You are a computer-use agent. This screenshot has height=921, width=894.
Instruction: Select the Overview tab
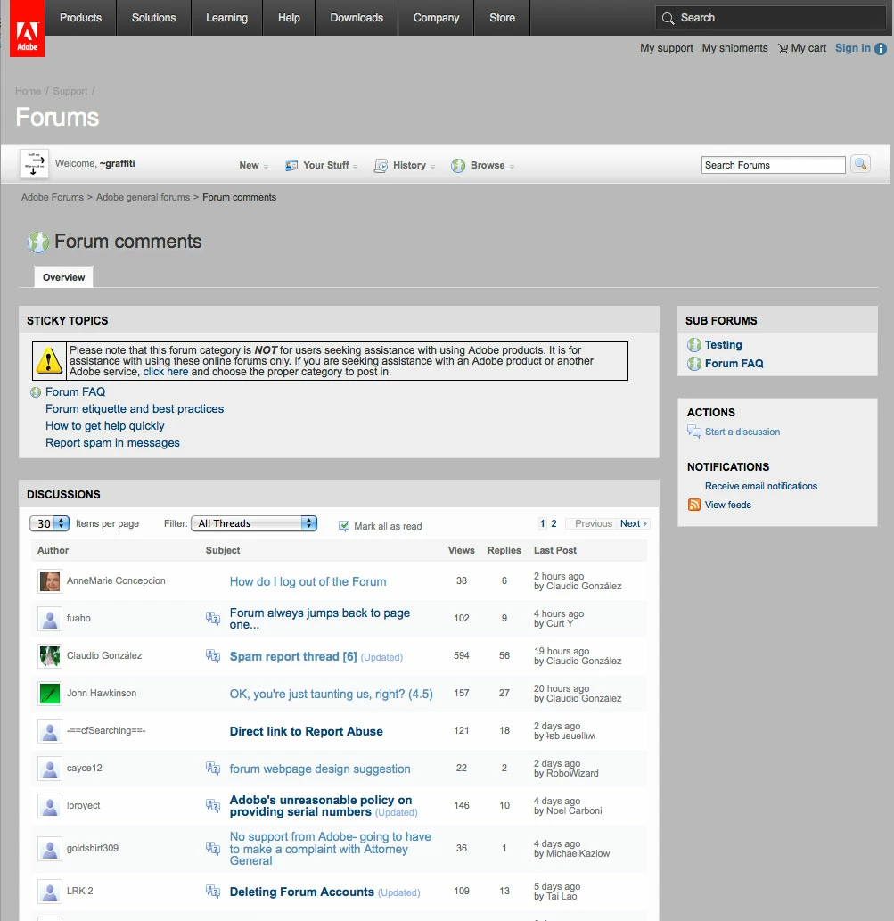63,277
